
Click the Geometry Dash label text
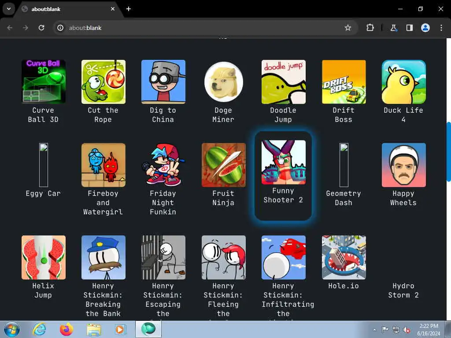[344, 198]
